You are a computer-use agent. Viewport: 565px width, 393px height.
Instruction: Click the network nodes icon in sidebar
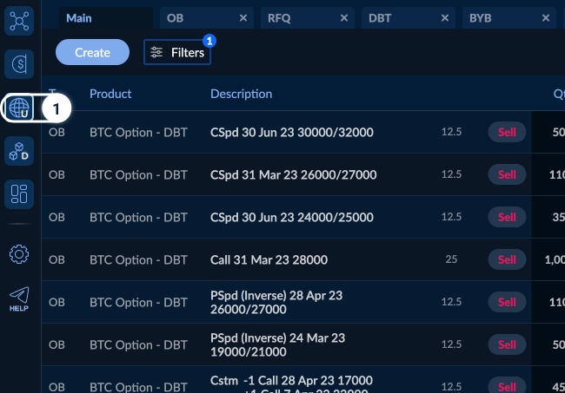[19, 19]
